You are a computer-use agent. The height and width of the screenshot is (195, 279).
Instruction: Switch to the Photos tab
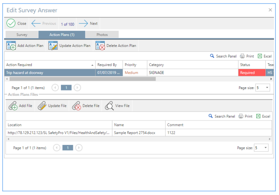tap(101, 35)
